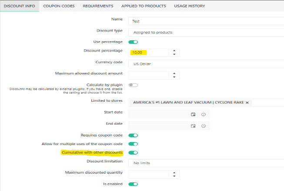Increase the Discount percentage with up arrow
Viewport: 284px width, 191px height.
[x=174, y=50]
